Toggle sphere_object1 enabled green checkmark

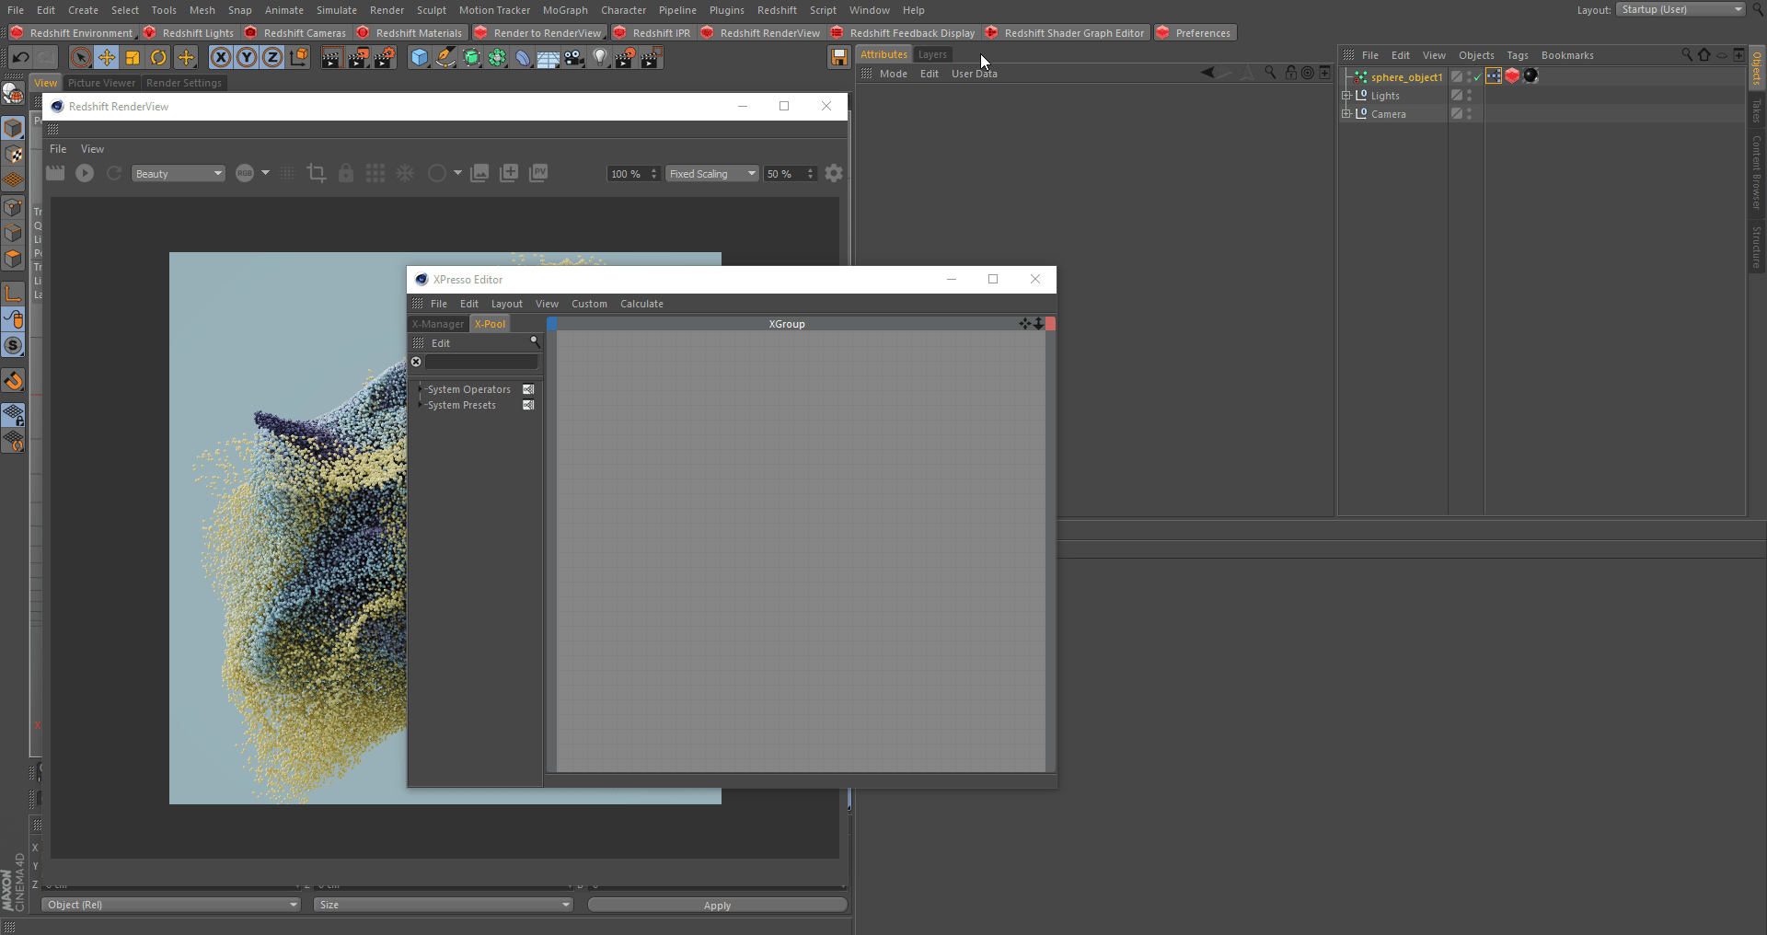click(1478, 77)
